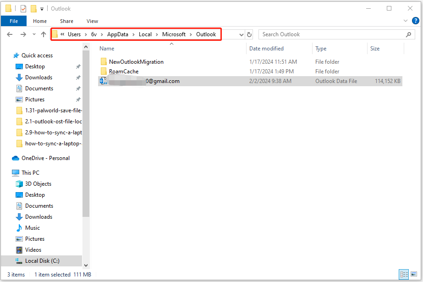
Task: Expand the address bar history dropdown
Action: pyautogui.click(x=242, y=34)
